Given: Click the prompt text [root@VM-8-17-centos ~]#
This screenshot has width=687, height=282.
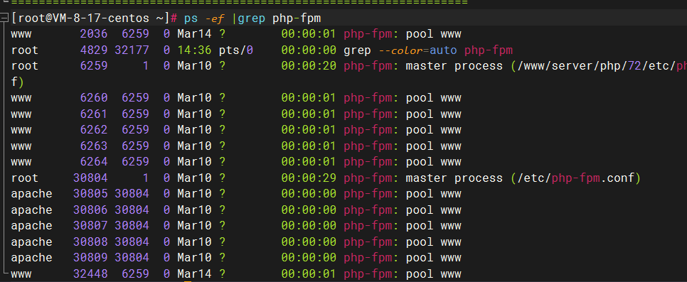Looking at the screenshot, I should click(94, 18).
